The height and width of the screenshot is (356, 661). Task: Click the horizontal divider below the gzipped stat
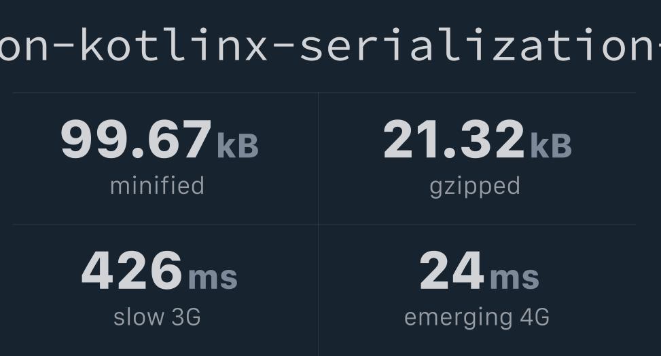pyautogui.click(x=477, y=224)
